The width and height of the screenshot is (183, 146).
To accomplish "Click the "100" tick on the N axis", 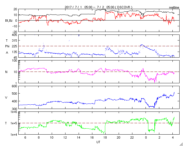I will point(15,61).
